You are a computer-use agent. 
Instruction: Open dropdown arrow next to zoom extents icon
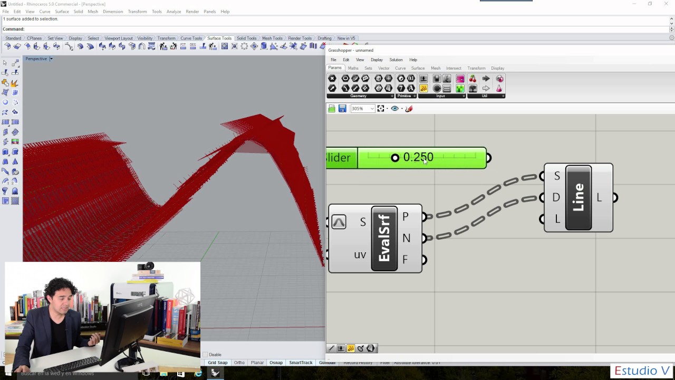coord(387,109)
